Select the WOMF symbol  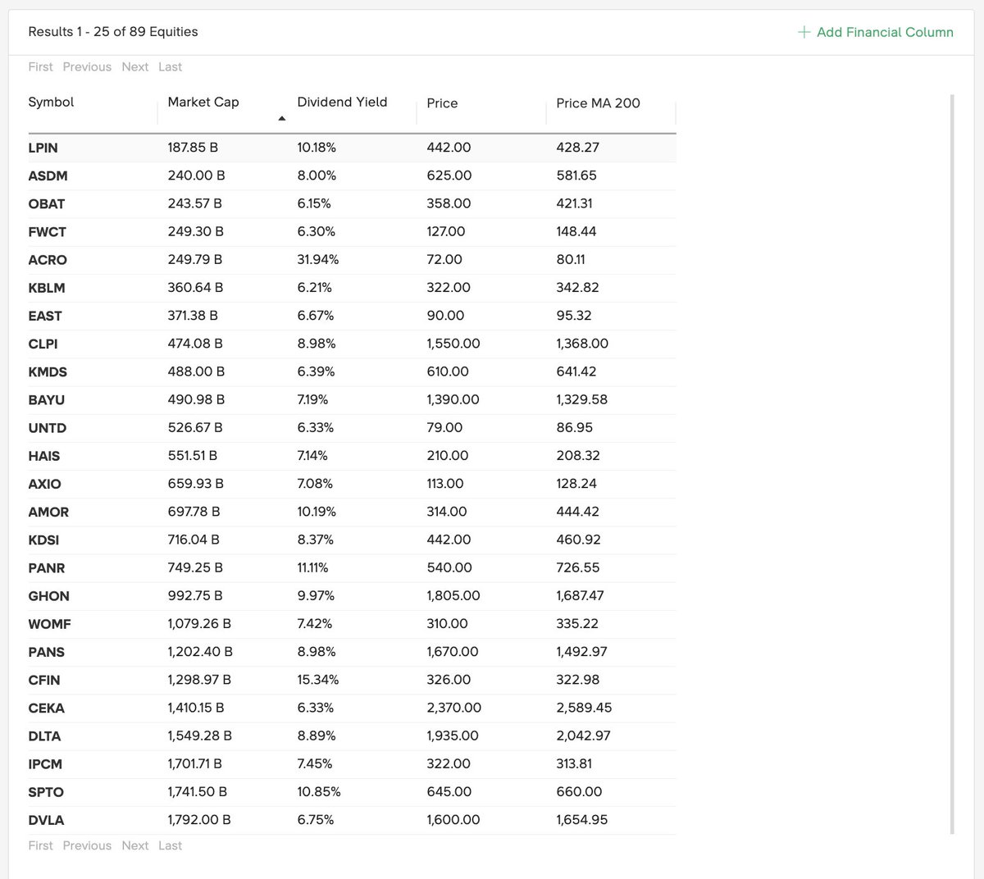click(x=49, y=624)
